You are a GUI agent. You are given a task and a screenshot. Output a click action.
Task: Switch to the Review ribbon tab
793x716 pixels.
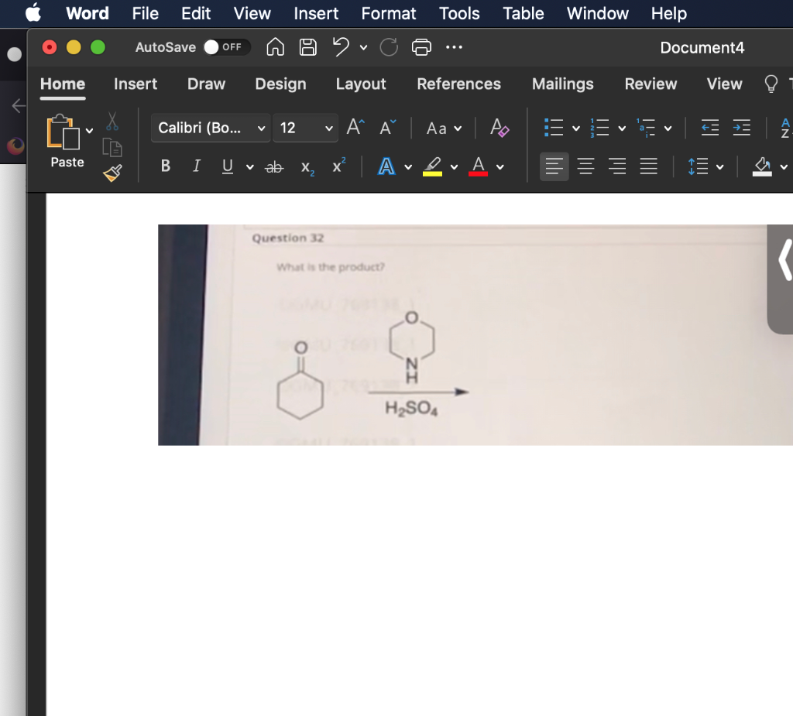coord(651,84)
